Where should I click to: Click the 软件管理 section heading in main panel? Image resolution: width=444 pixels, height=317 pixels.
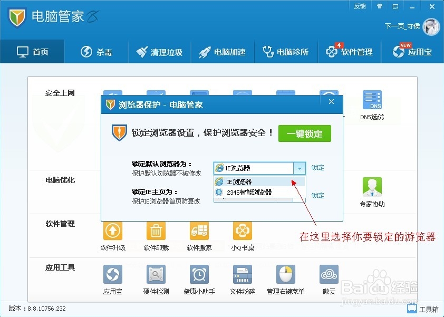point(60,224)
